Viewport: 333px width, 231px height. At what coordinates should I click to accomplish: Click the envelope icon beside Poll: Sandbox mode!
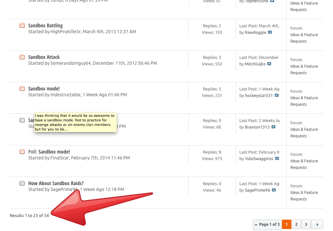22,152
